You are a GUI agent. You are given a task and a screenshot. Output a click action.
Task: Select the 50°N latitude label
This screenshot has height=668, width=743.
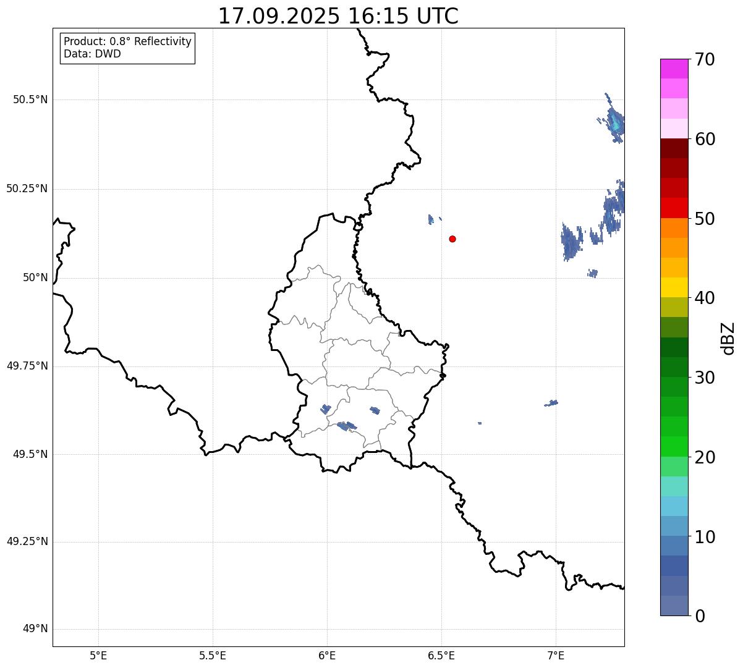click(x=35, y=277)
